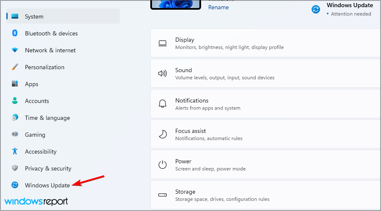Screen dimensions: 381x211
Task: Open the Notifications settings card
Action: point(265,104)
